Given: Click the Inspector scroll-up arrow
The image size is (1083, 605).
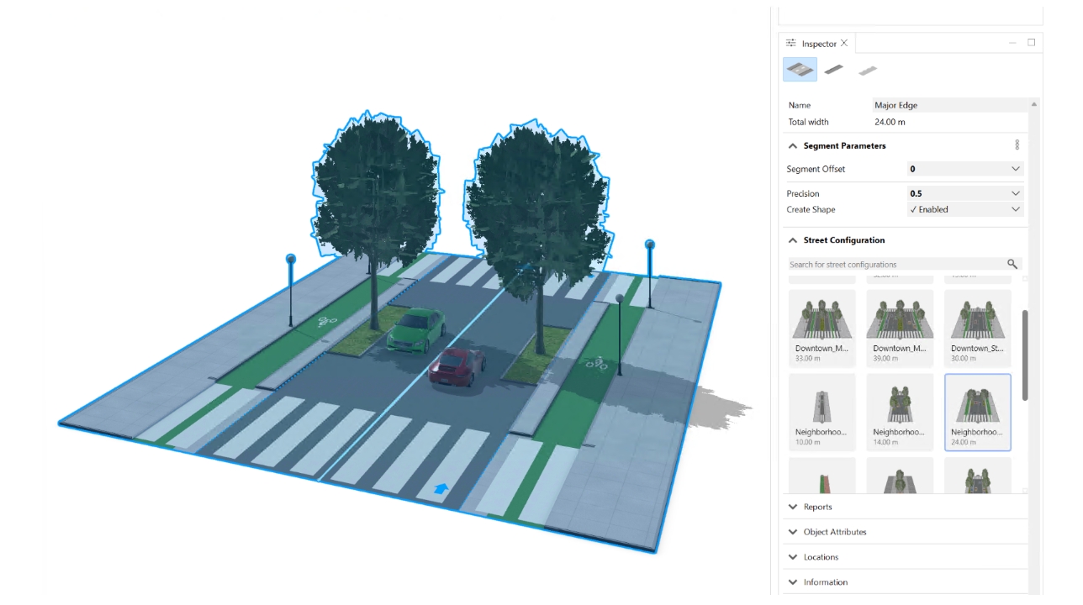Looking at the screenshot, I should 1035,104.
